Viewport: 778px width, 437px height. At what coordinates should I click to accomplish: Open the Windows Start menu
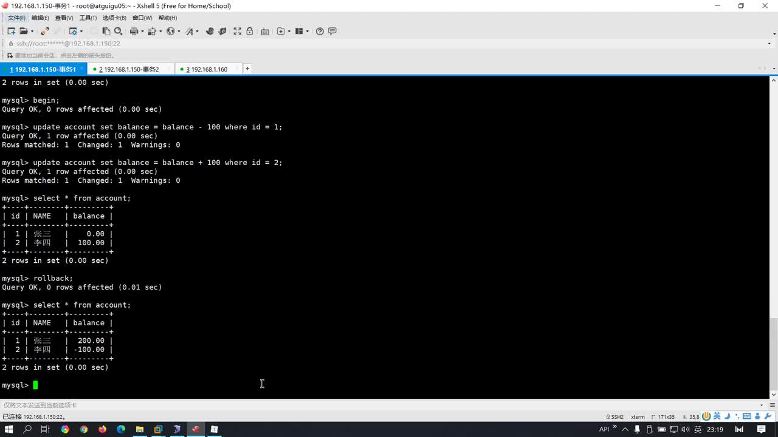(9, 429)
